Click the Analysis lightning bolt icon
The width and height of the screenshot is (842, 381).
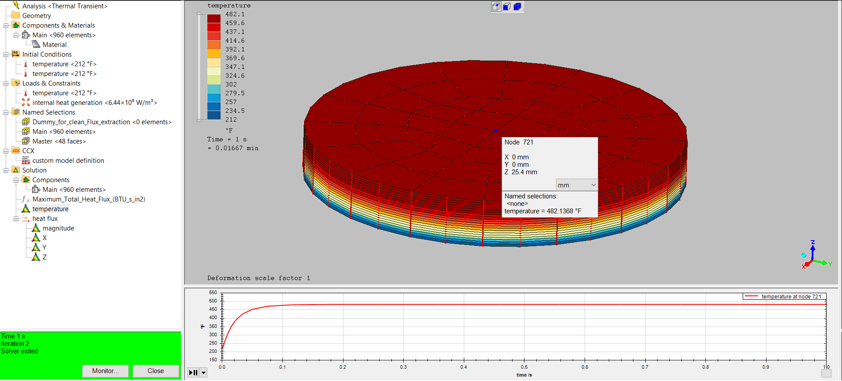pos(16,6)
